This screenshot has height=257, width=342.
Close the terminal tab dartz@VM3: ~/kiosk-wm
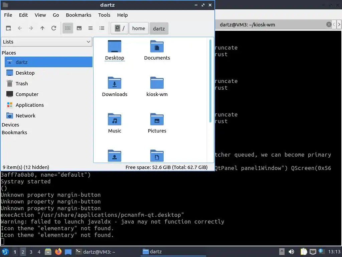pos(329,24)
